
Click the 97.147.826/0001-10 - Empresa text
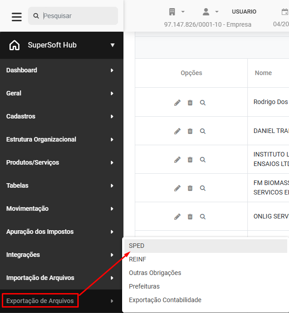point(208,24)
